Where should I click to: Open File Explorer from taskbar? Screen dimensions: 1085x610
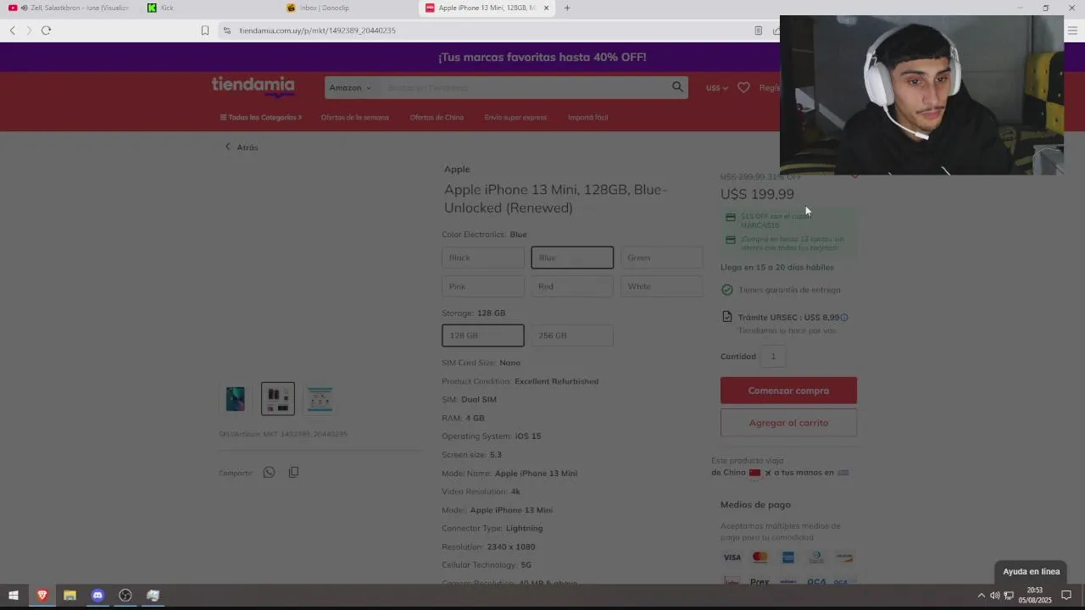point(70,596)
